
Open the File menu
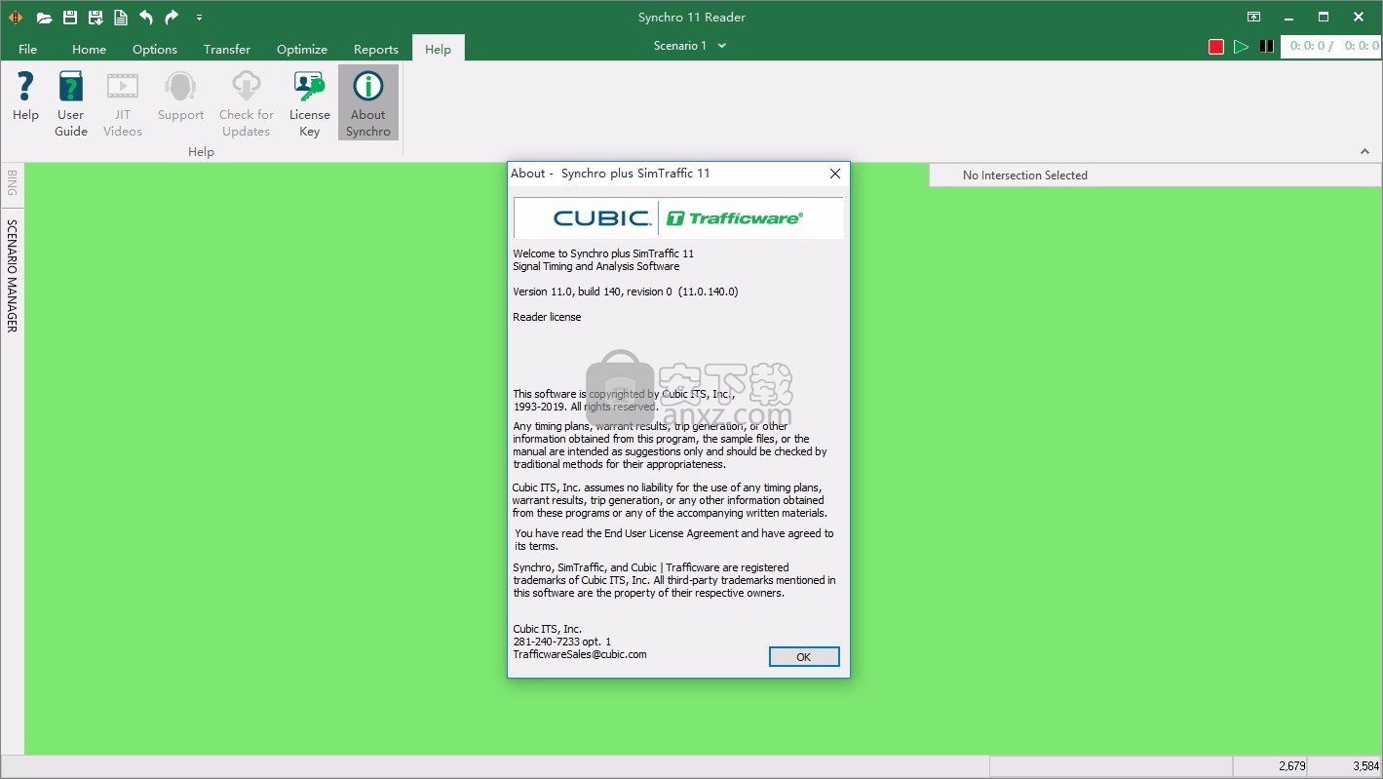(x=27, y=49)
